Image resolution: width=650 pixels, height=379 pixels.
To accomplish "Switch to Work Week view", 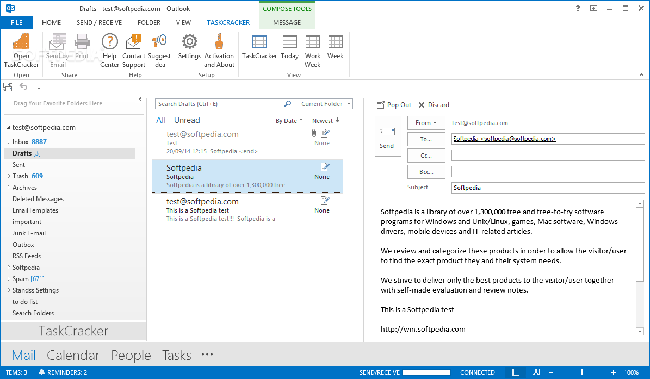I will [313, 51].
